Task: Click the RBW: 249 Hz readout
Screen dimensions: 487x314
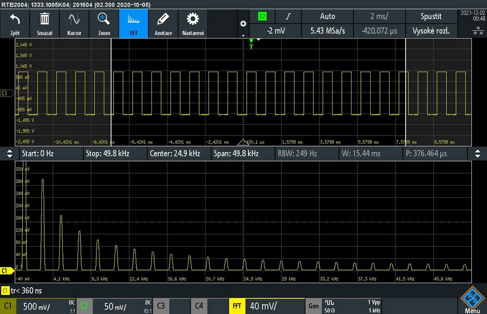Action: [x=306, y=154]
